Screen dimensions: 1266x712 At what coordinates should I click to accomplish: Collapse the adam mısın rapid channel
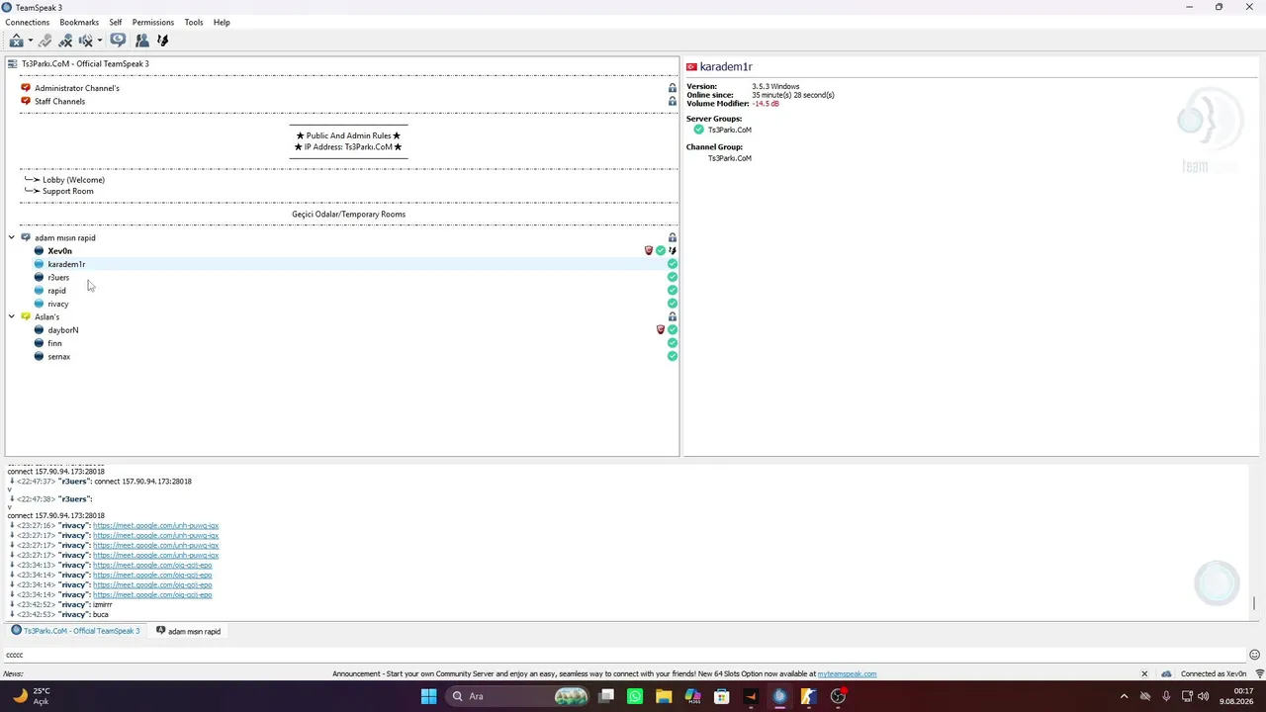[x=12, y=237]
